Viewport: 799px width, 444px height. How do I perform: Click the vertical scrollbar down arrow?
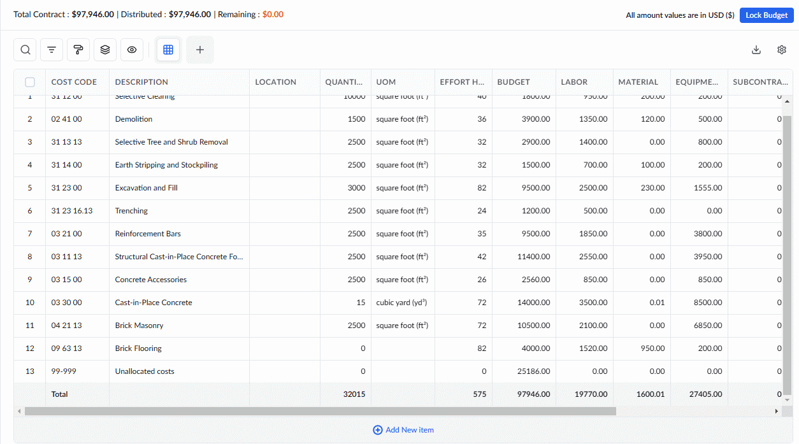tap(787, 399)
